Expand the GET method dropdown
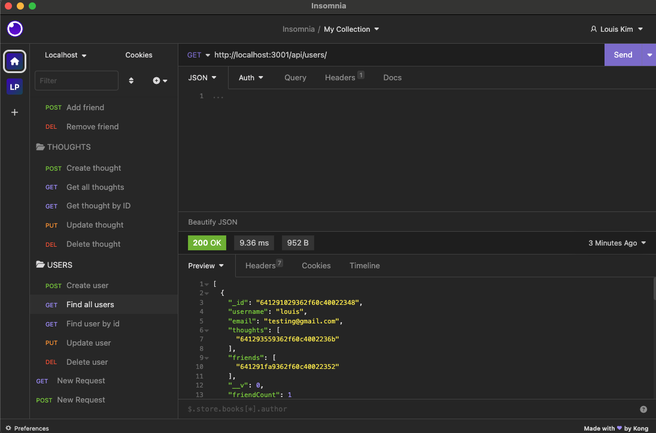This screenshot has width=656, height=433. pyautogui.click(x=198, y=54)
